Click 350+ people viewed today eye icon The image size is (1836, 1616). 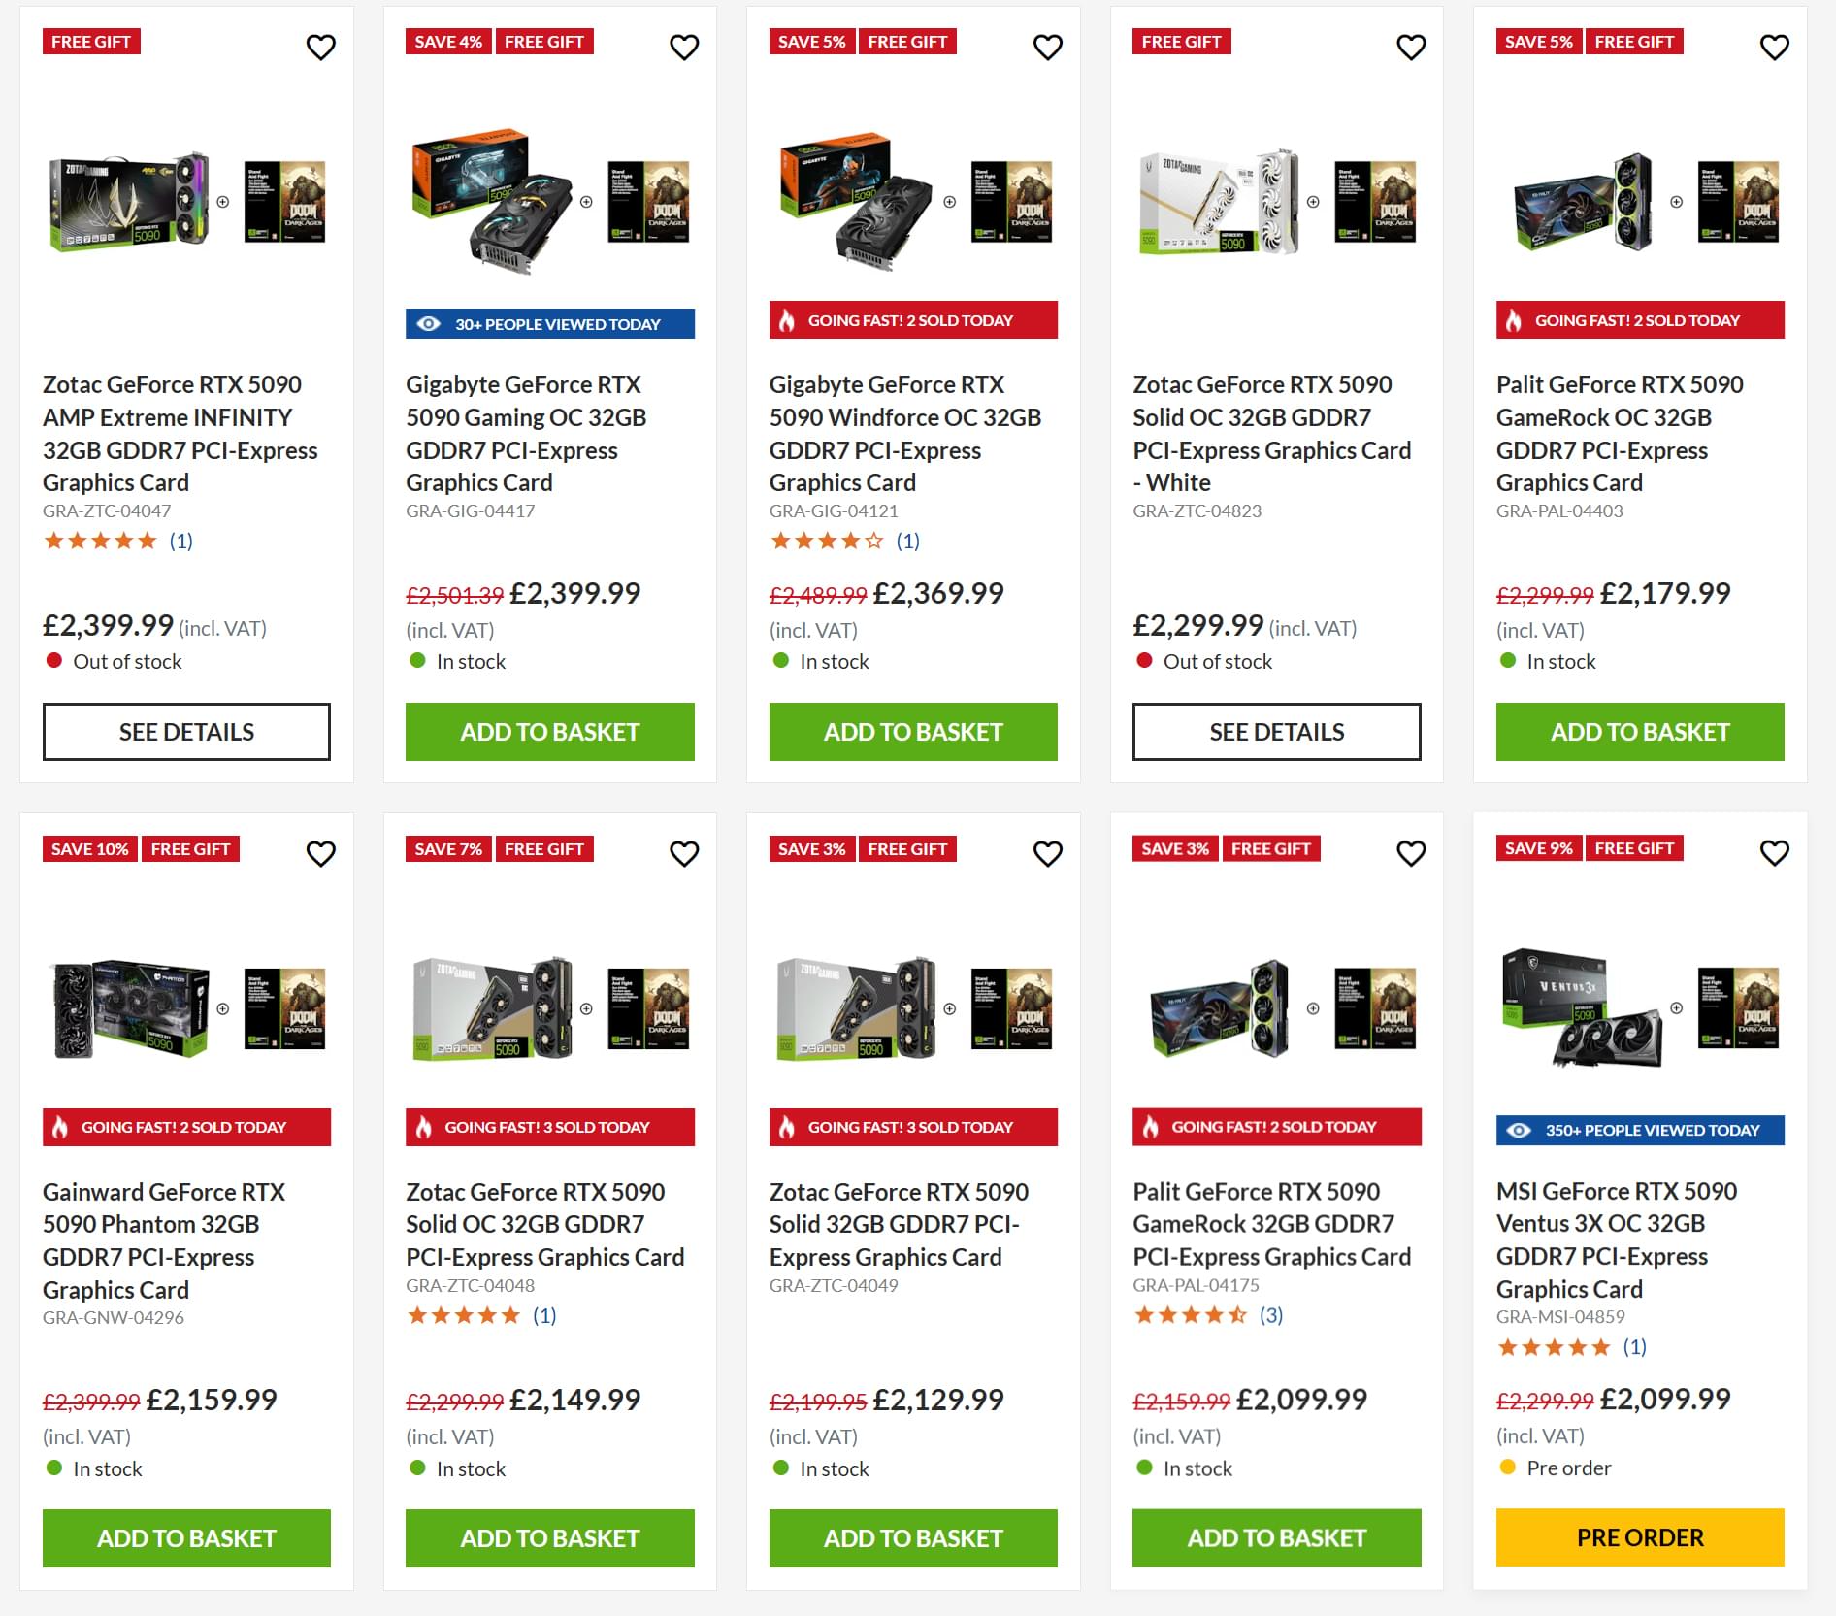point(1519,1130)
